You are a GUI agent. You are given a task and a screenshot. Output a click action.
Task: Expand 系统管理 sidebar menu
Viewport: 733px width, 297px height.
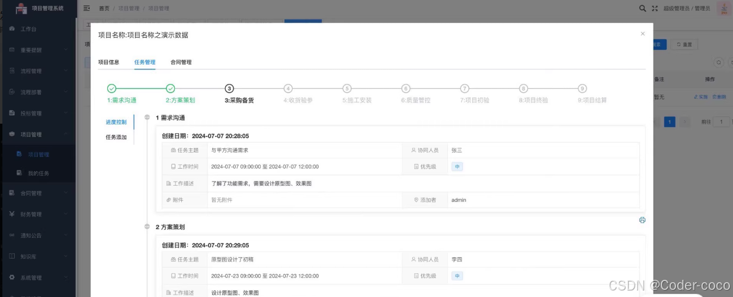pos(38,277)
